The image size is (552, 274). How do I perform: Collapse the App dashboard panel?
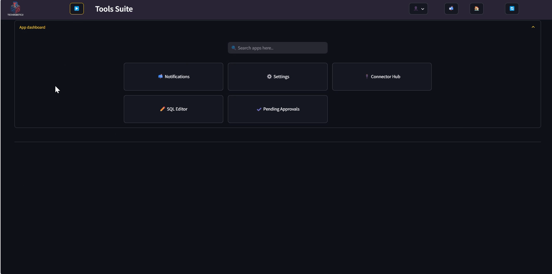click(533, 27)
